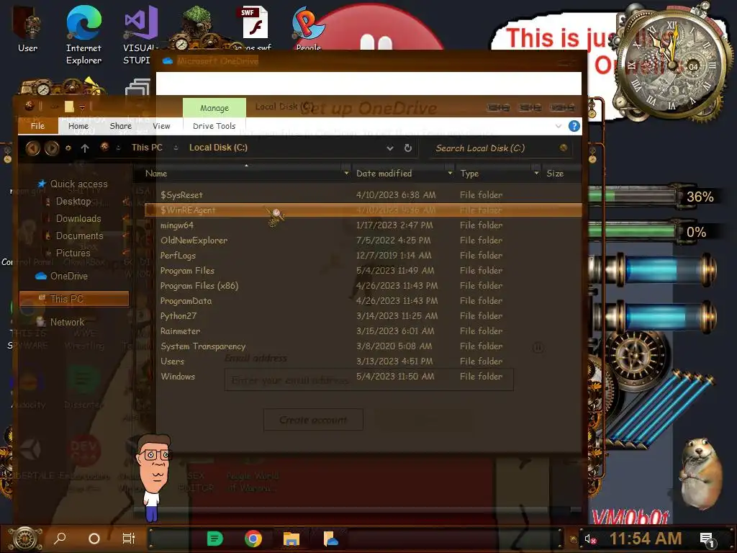Click the OneDrive cloud icon in title bar
Screen dimensions: 737x553
coord(167,61)
